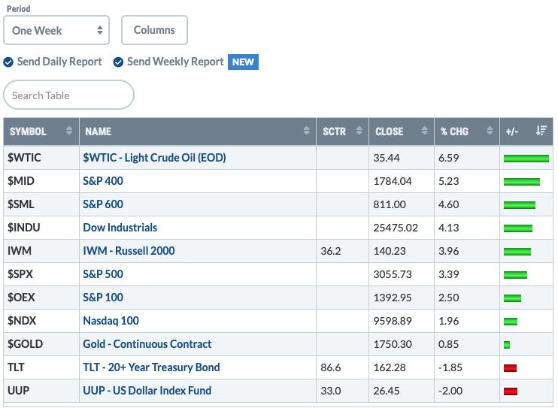
Task: Click the red change bar for TLT
Action: [510, 368]
